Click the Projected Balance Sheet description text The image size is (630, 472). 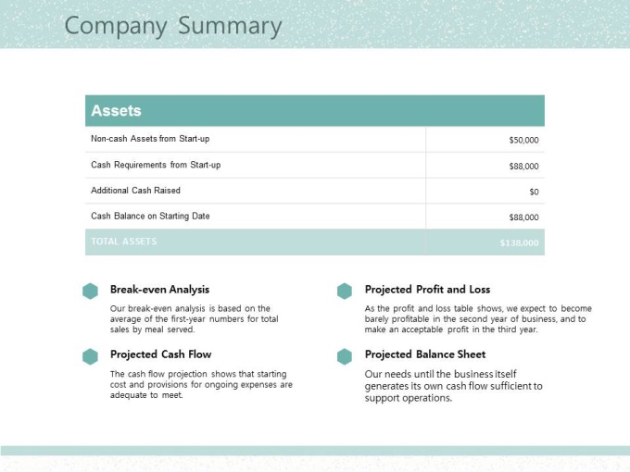click(x=454, y=386)
